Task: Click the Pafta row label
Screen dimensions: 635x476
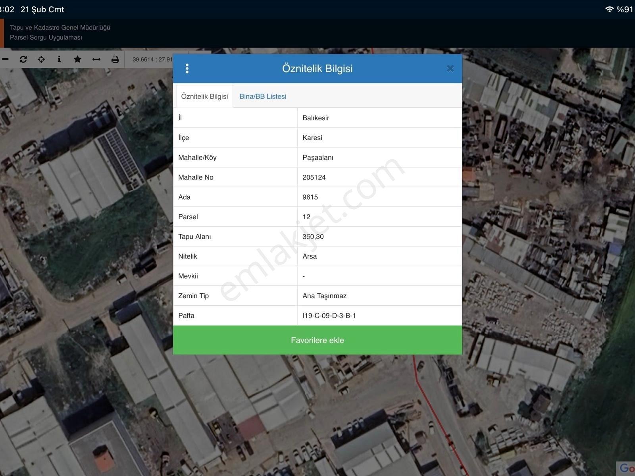Action: click(186, 316)
